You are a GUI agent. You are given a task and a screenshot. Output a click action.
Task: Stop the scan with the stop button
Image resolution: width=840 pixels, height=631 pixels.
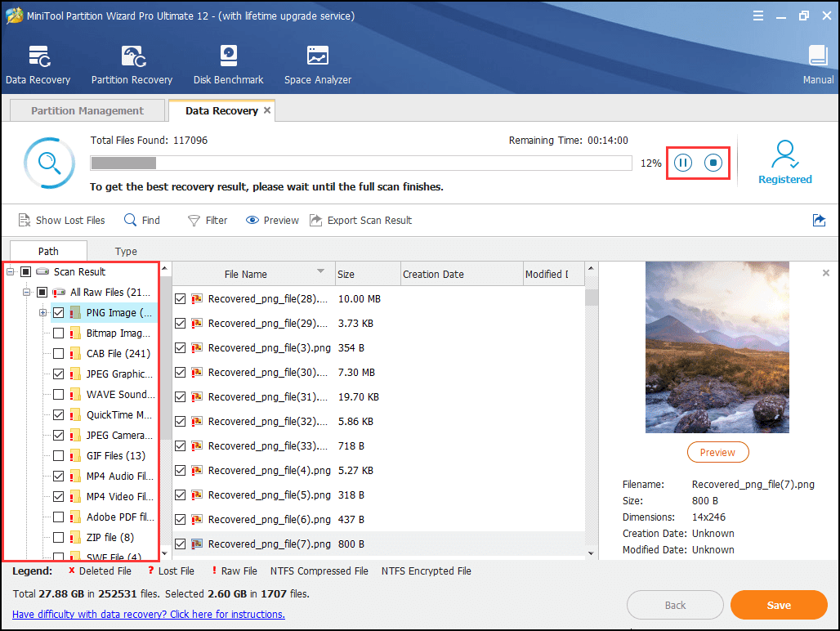tap(713, 163)
